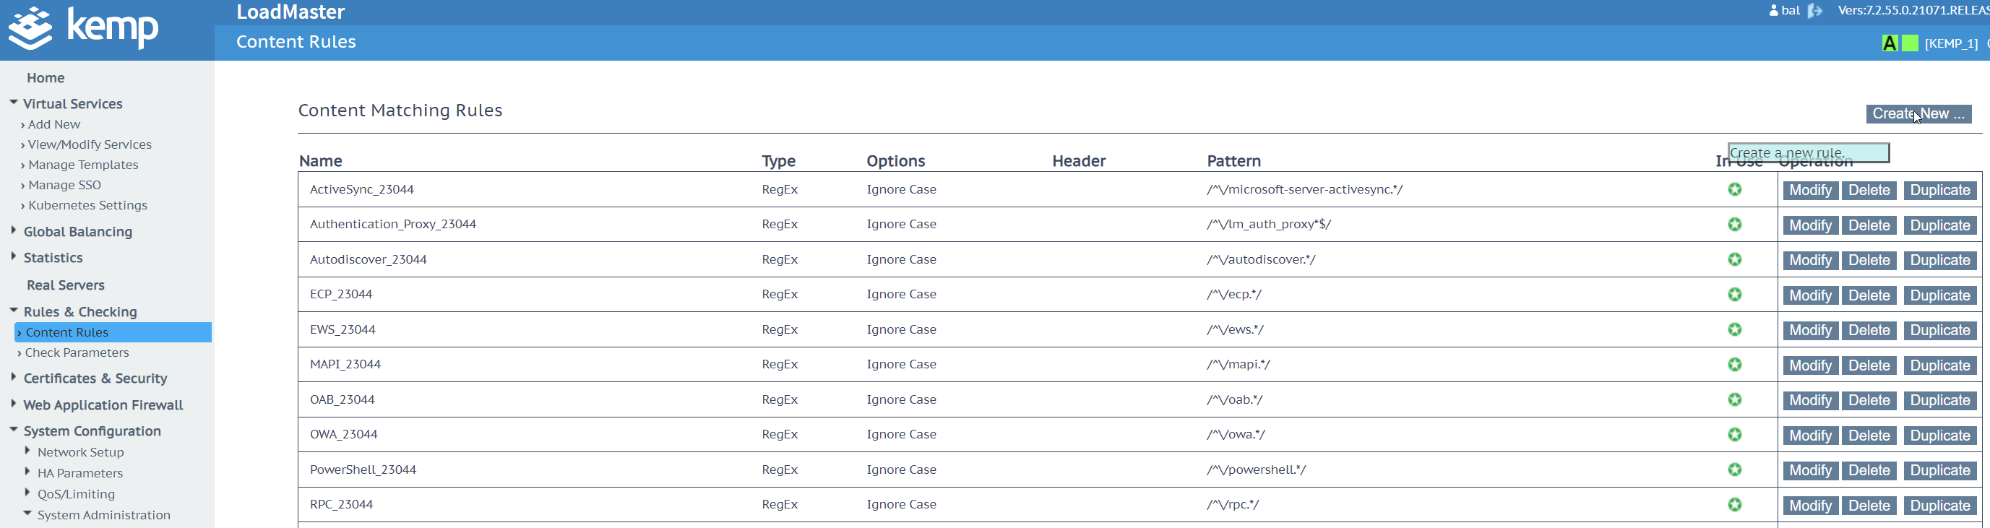Expand Certificates & Security section
1990x528 pixels.
point(14,377)
